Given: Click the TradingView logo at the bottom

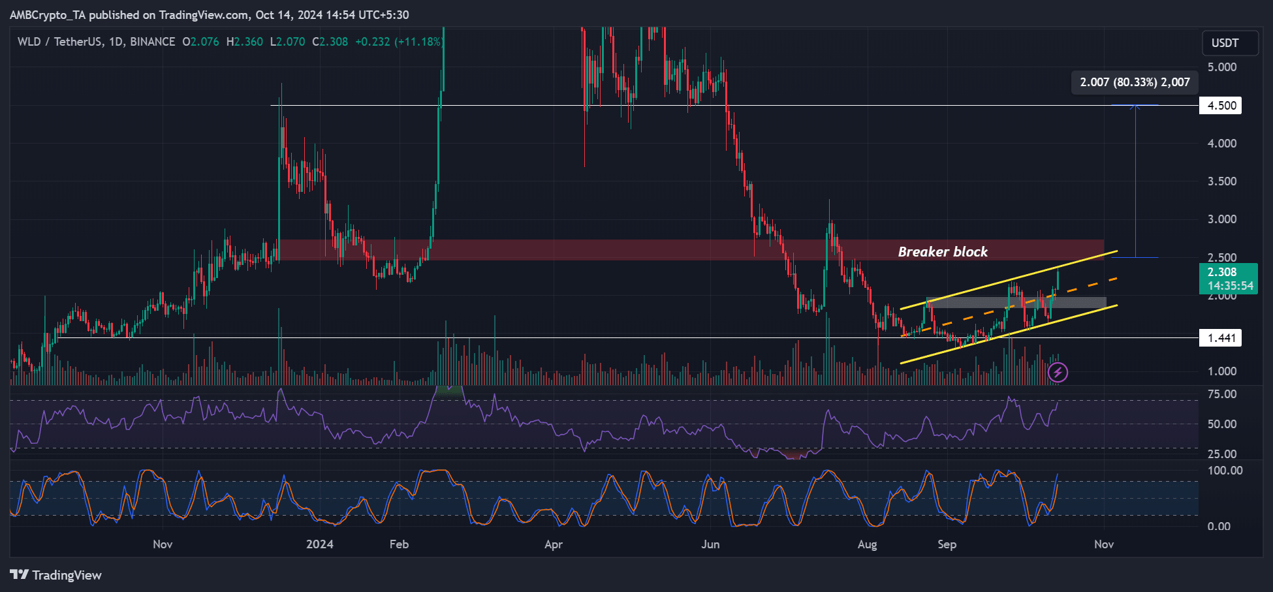Looking at the screenshot, I should [56, 575].
